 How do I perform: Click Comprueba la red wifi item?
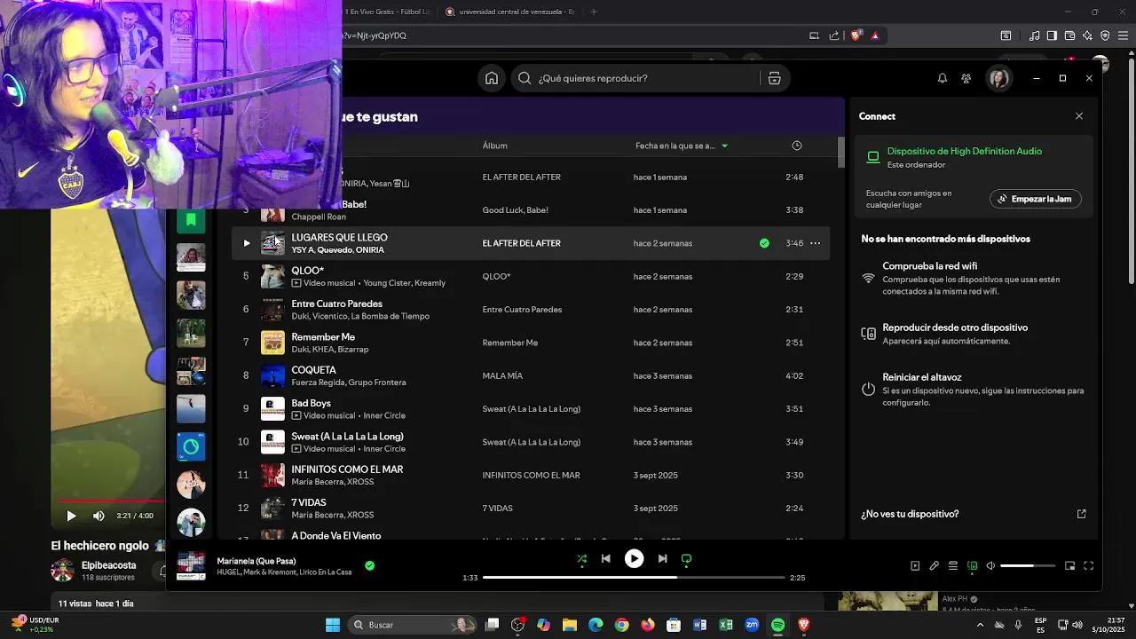tap(974, 278)
